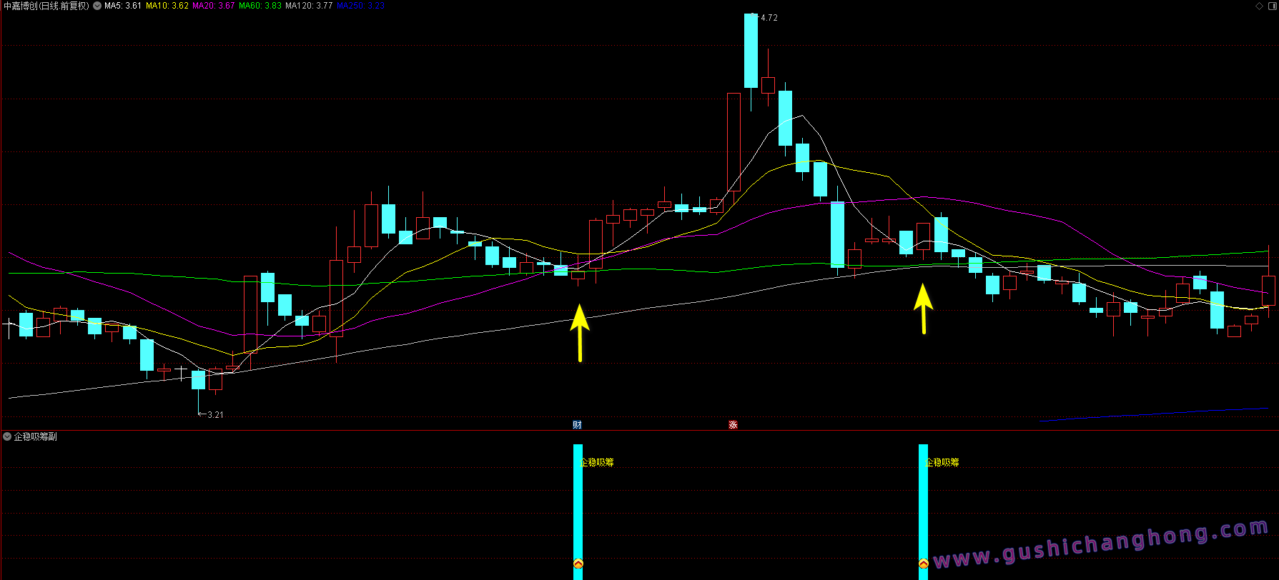Expand the 企稳吸筹副 indicator dropdown arrow
The width and height of the screenshot is (1279, 580).
click(7, 436)
